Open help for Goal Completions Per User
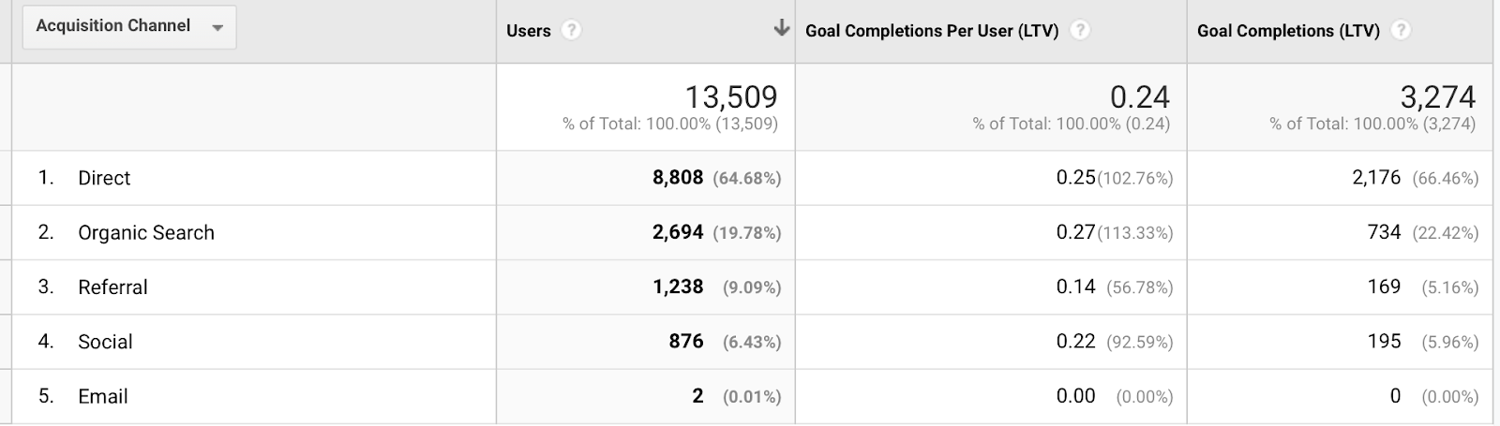Screen dimensions: 1500x426 (x=1080, y=31)
